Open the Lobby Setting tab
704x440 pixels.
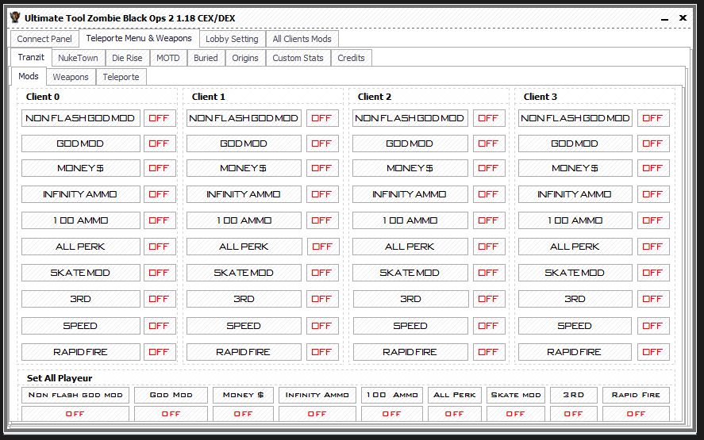[232, 39]
